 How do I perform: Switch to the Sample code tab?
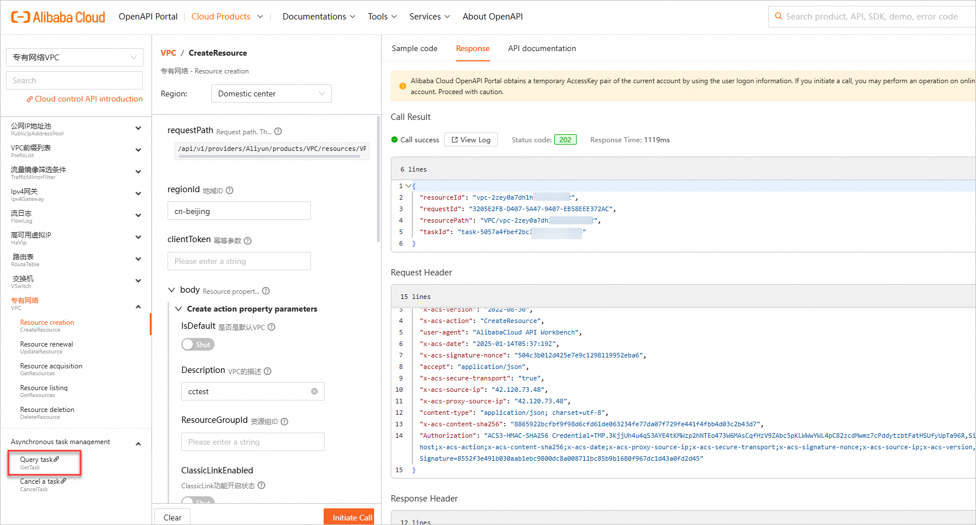414,49
